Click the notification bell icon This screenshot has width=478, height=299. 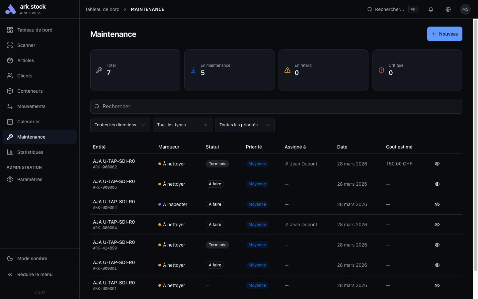431,9
